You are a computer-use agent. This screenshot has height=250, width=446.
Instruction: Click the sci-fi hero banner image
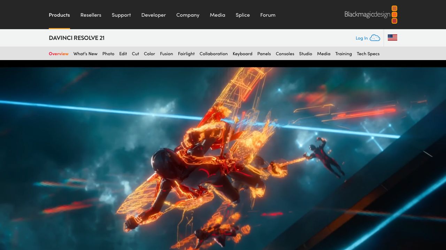coord(223,159)
